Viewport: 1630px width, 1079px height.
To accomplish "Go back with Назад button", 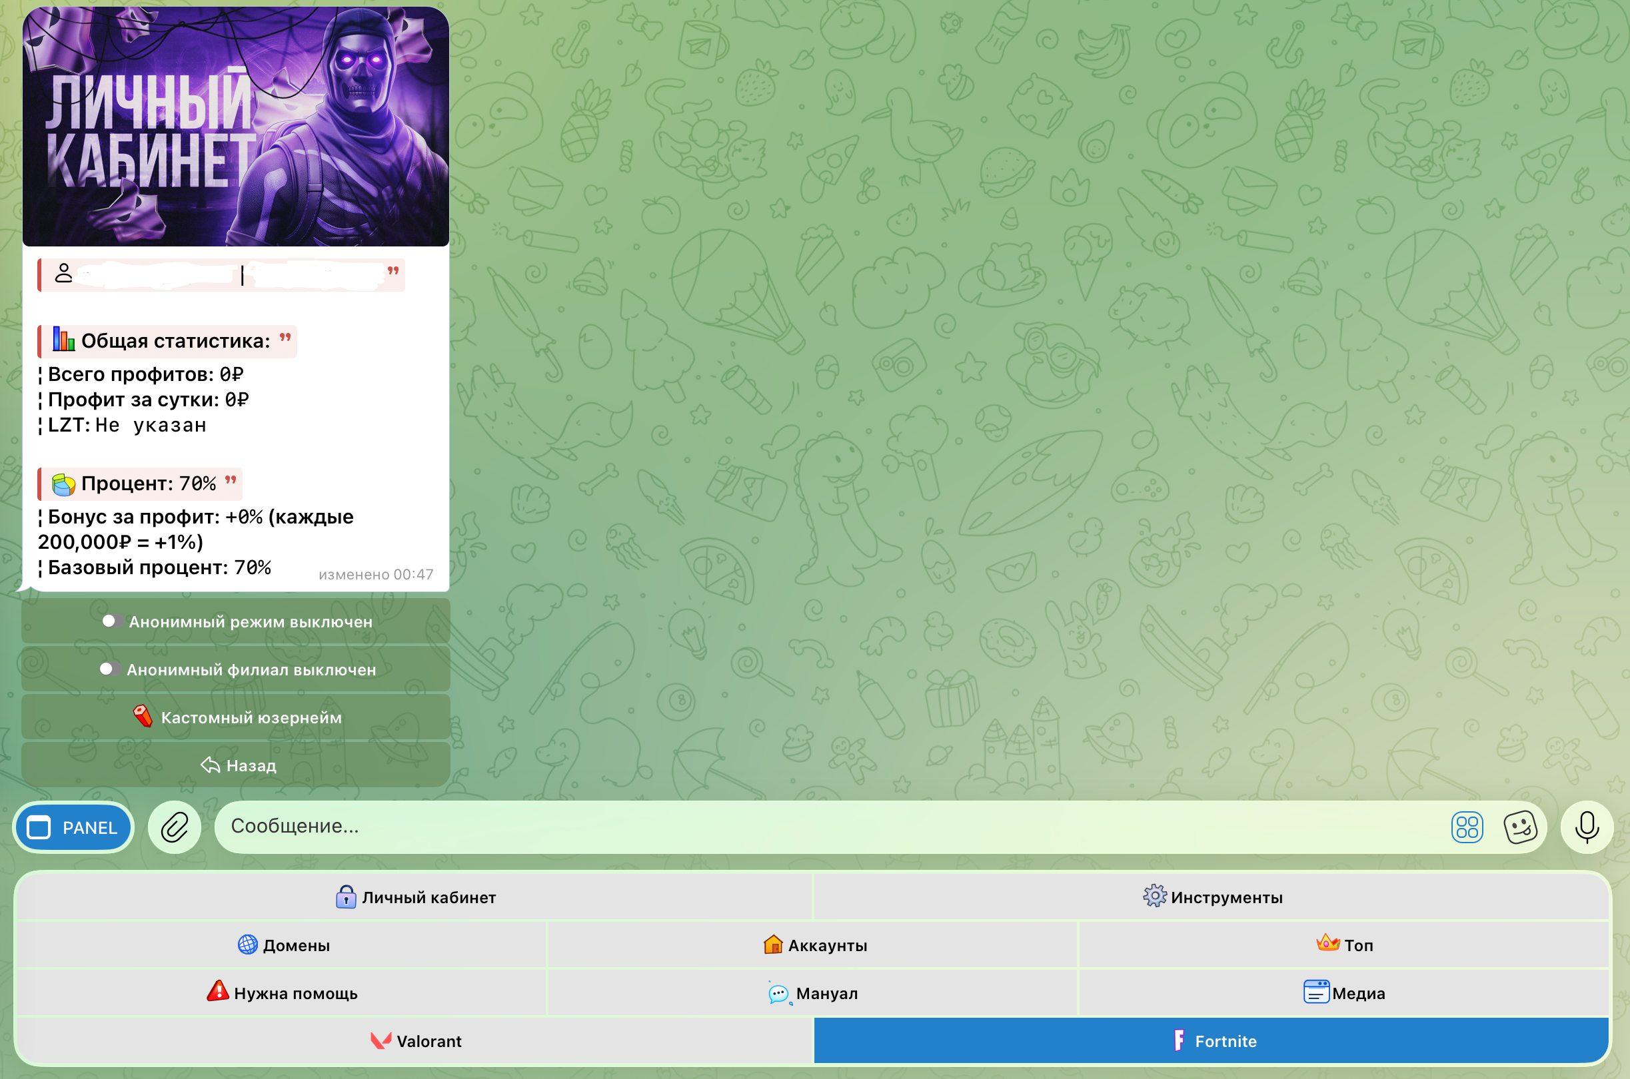I will point(236,765).
